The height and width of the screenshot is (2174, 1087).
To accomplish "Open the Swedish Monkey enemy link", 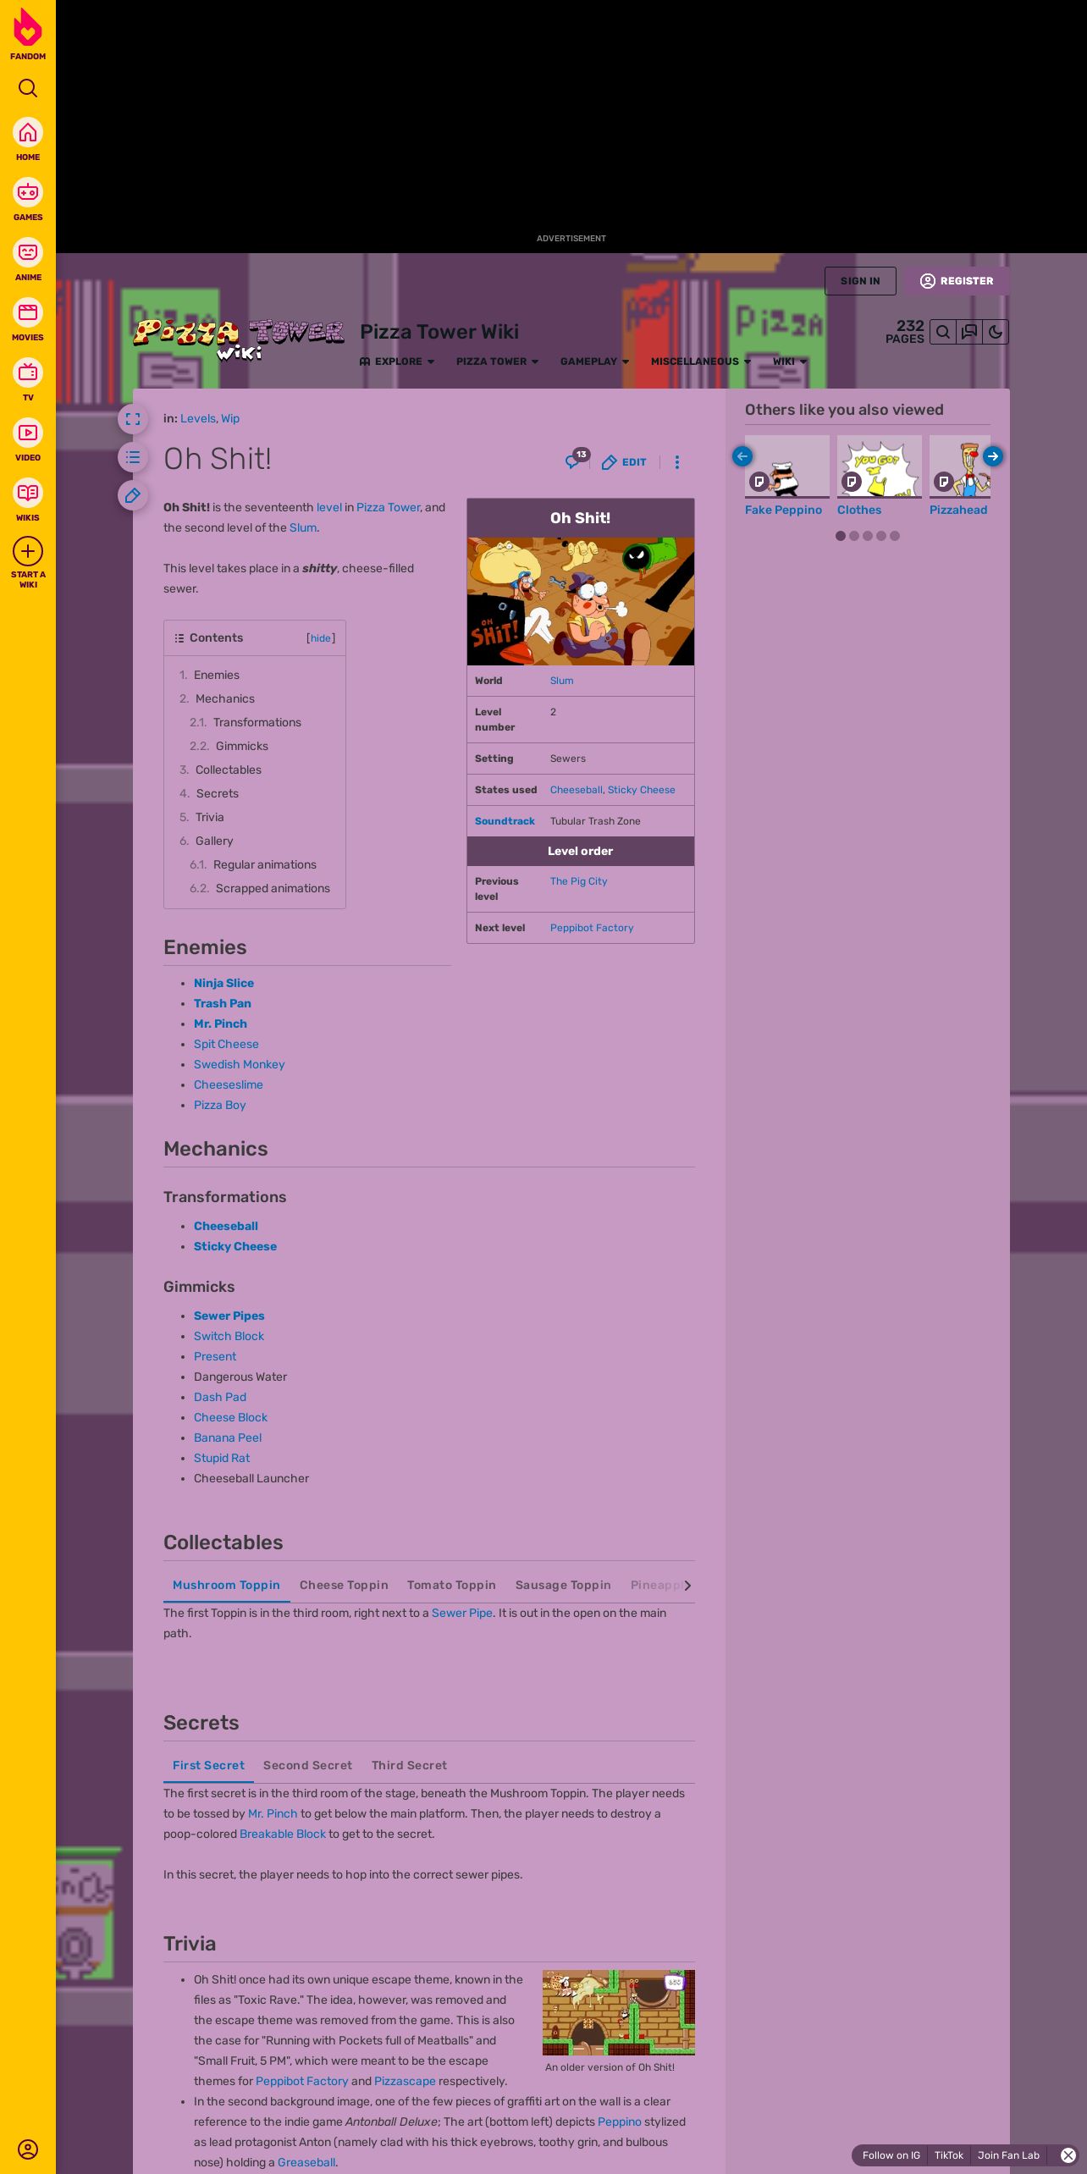I will pyautogui.click(x=240, y=1064).
